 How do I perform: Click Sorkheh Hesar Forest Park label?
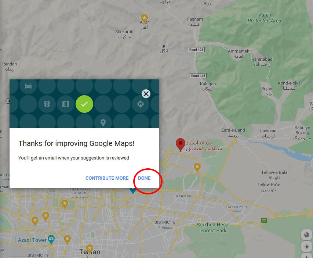pos(214,227)
